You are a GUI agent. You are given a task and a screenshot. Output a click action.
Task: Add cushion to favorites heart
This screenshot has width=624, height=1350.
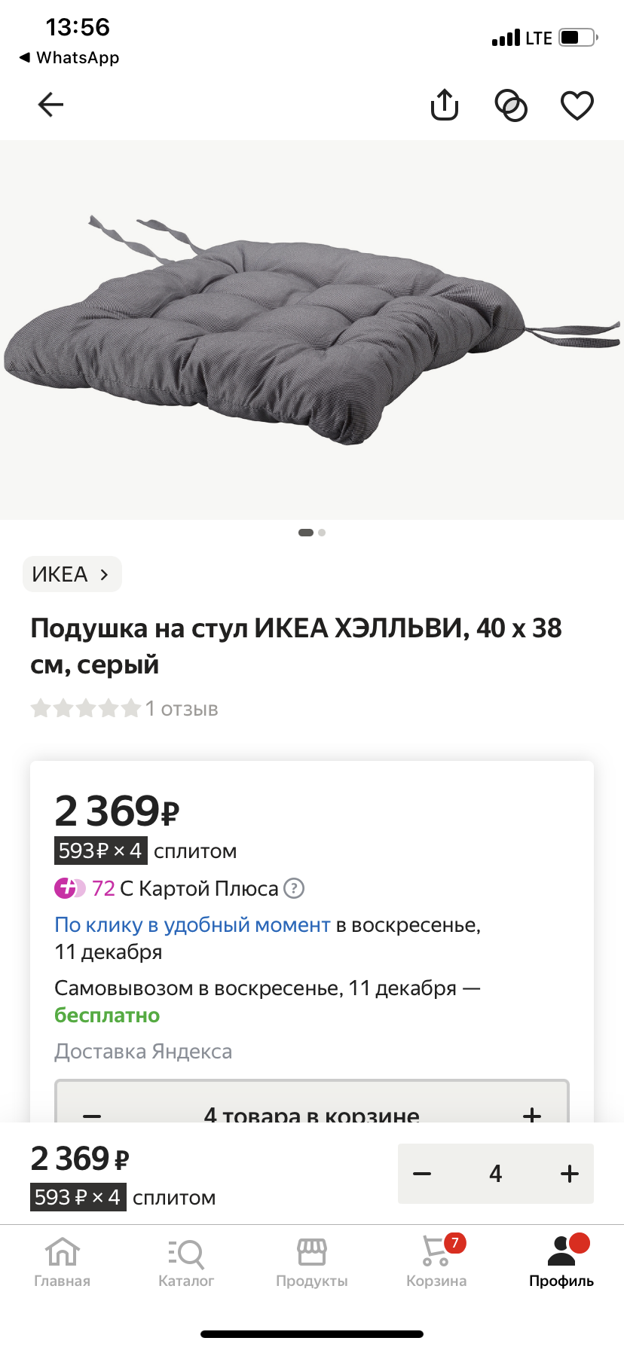577,105
